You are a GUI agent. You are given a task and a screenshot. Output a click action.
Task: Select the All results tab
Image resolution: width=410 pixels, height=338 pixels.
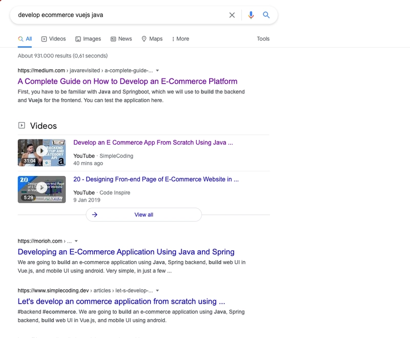(25, 39)
